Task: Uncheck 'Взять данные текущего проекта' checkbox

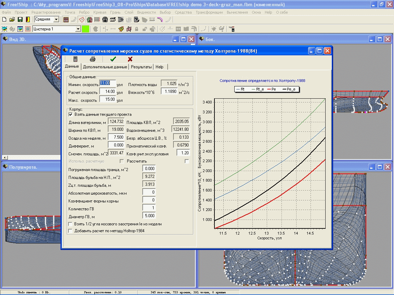Action: point(70,114)
